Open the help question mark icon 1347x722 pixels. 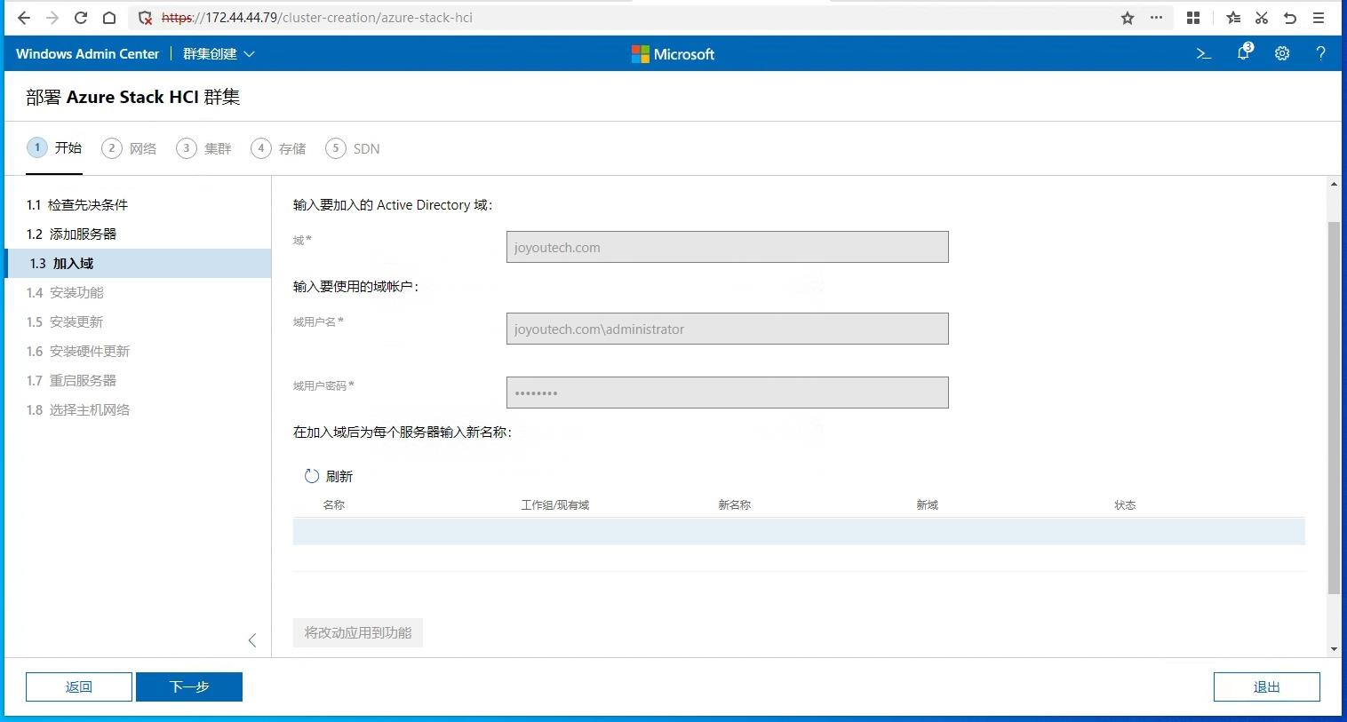[1321, 53]
